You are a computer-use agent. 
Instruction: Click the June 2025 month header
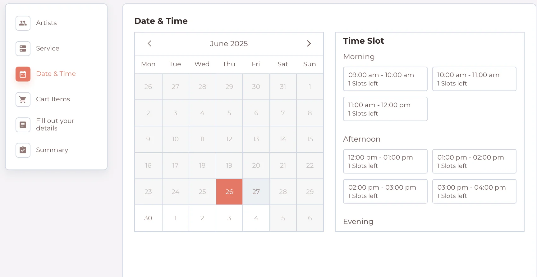[x=229, y=44]
